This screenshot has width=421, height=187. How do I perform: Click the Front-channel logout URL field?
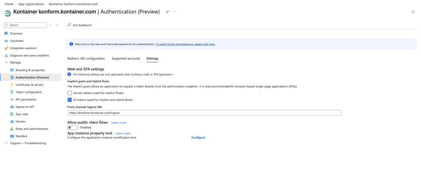(x=204, y=113)
